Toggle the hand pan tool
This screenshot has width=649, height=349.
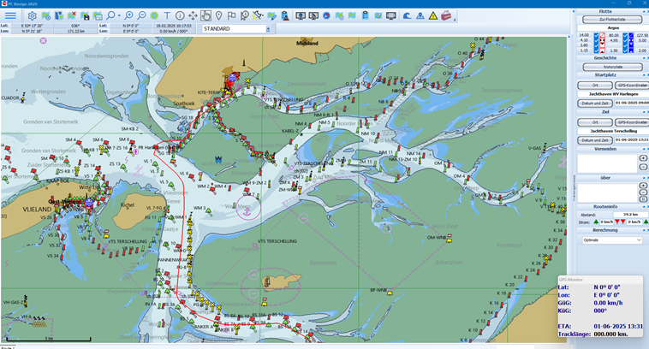205,15
